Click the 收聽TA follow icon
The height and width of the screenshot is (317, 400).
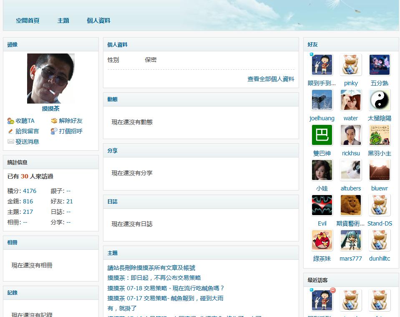[x=11, y=121]
